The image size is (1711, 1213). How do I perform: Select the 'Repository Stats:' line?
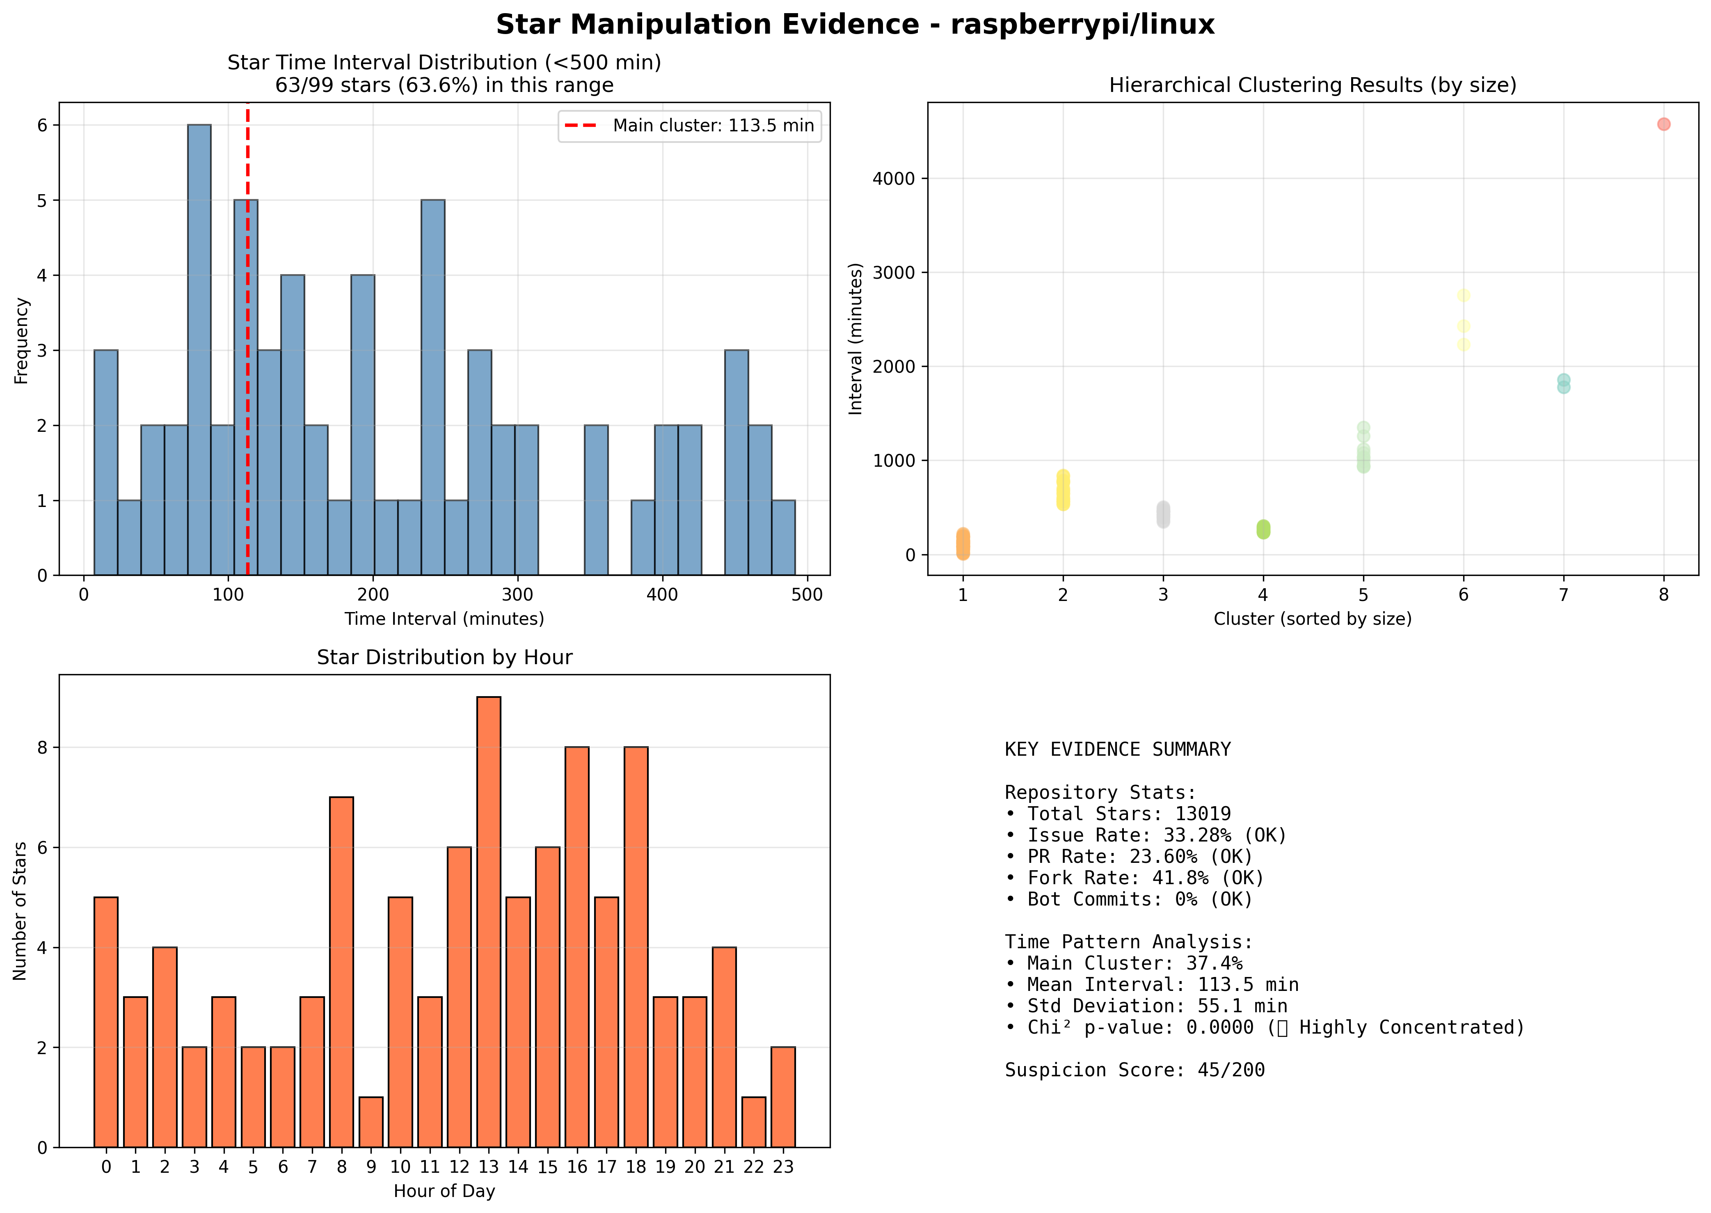pos(1100,793)
